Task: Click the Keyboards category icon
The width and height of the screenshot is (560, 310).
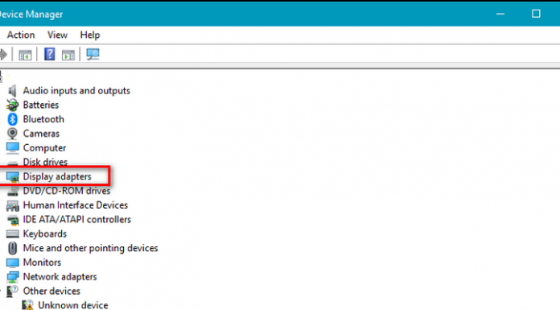Action: tap(13, 234)
